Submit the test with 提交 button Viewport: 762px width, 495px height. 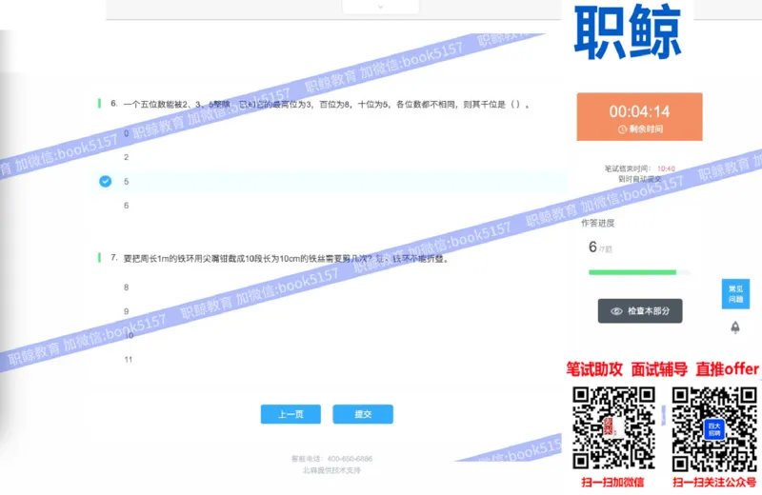[363, 414]
